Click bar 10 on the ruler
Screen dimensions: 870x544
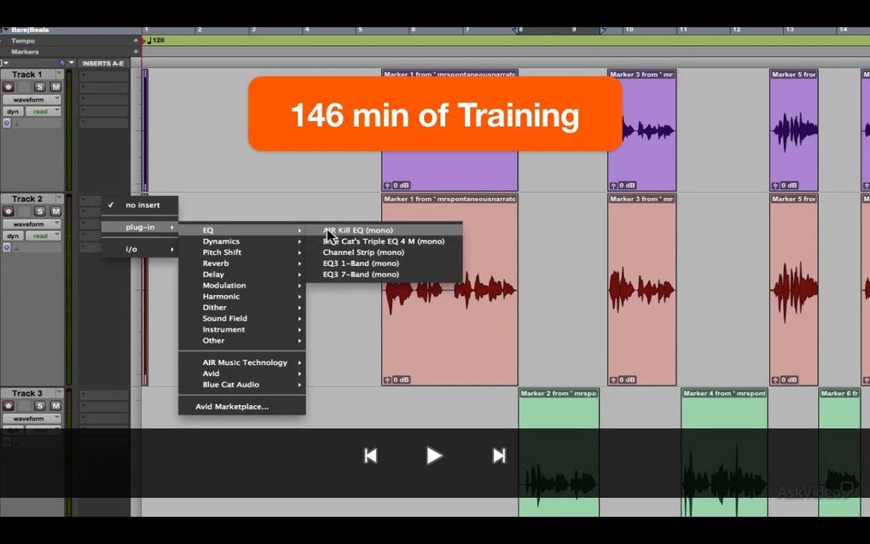629,30
